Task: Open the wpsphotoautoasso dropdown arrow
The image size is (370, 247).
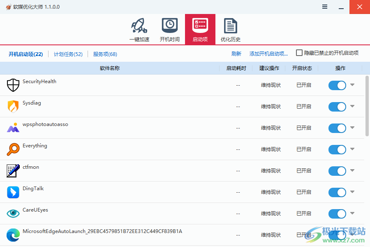Action: (x=352, y=128)
